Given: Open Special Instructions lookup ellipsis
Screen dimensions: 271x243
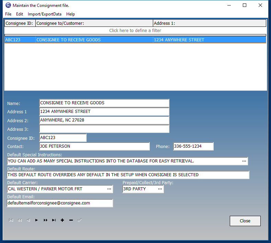Looking at the screenshot, I should (244, 161).
